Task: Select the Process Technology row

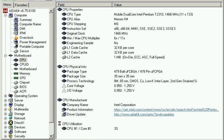Action: tap(139, 81)
